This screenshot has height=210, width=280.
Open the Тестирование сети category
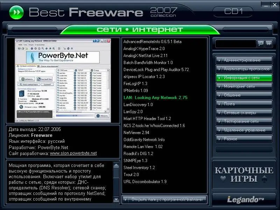[x=244, y=121]
